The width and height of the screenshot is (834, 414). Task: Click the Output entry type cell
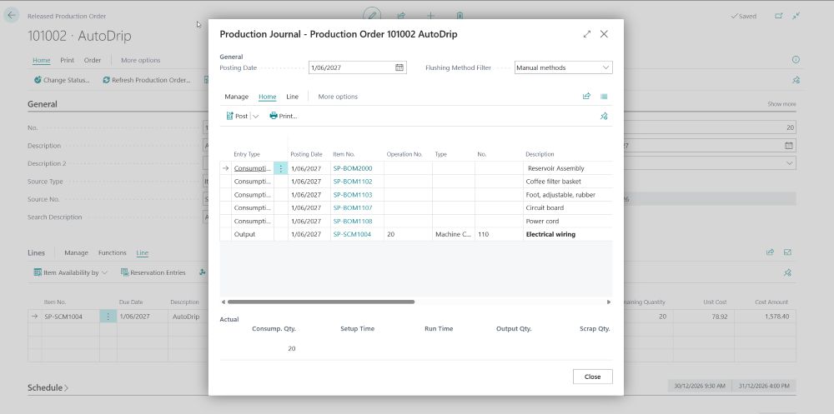[x=253, y=234]
